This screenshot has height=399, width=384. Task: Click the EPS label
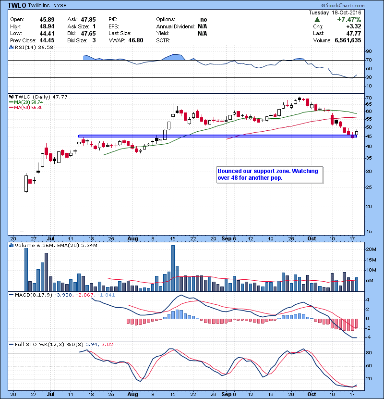coord(114,26)
